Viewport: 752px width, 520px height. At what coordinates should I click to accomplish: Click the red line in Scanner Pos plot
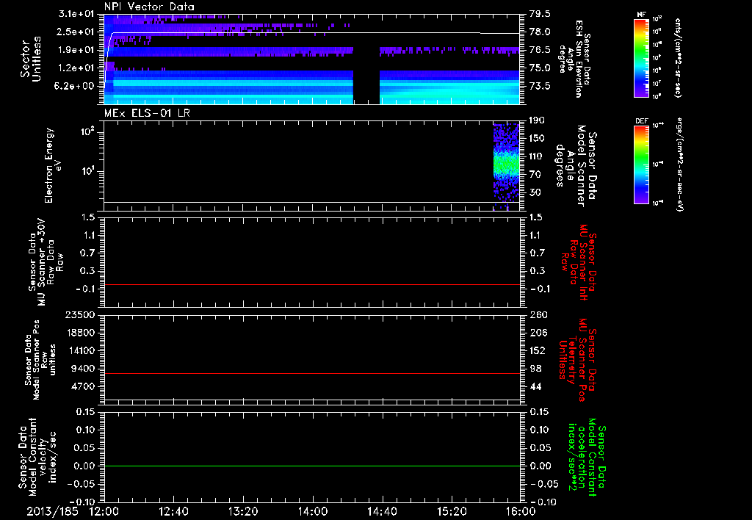pos(312,373)
